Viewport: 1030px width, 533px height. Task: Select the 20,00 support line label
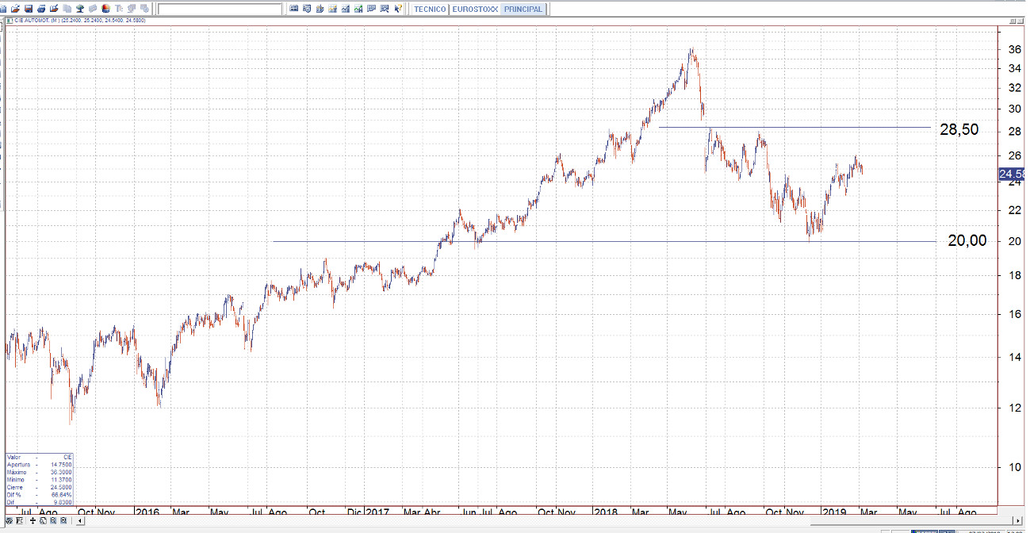[x=967, y=241]
